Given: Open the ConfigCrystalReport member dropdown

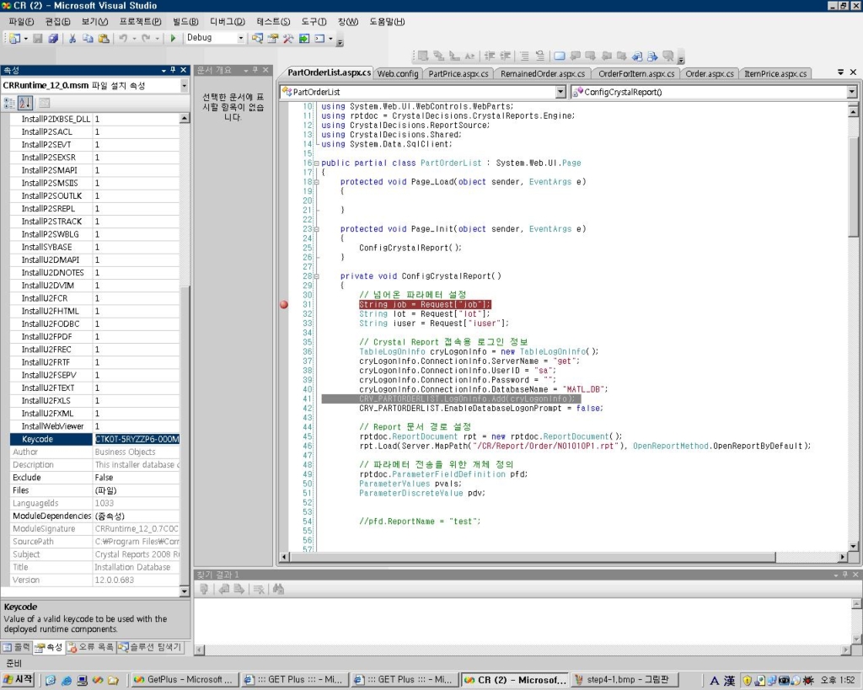Looking at the screenshot, I should 851,92.
